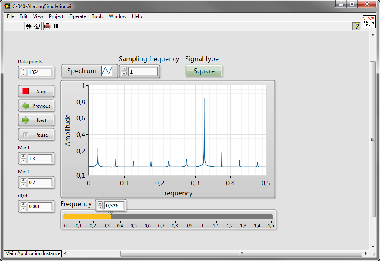
Task: Click the Min f field showing 0,2
Action: point(40,183)
